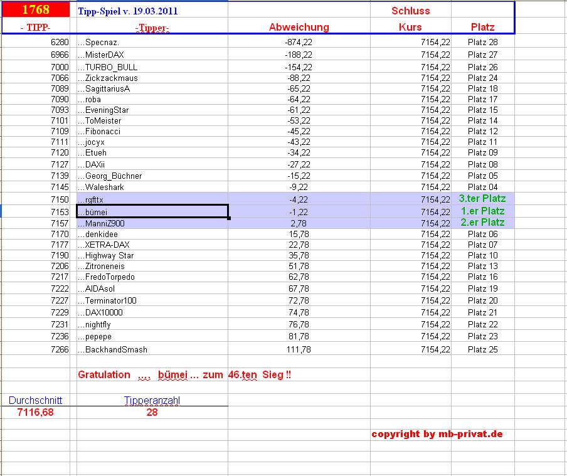Select the '...Zitroneneis' cell
Image resolution: width=567 pixels, height=476 pixels.
coord(152,266)
